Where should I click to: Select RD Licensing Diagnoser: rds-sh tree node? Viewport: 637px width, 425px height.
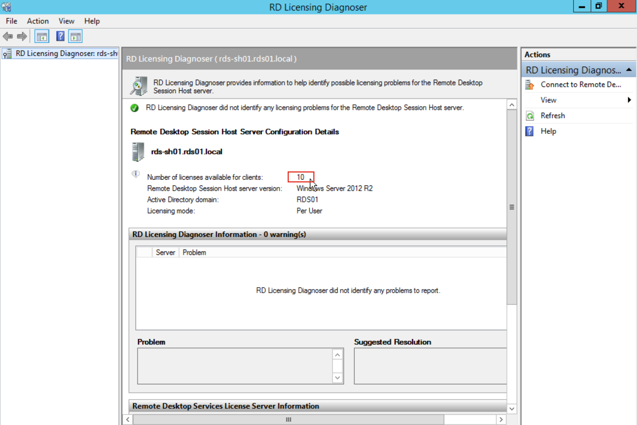tap(60, 54)
